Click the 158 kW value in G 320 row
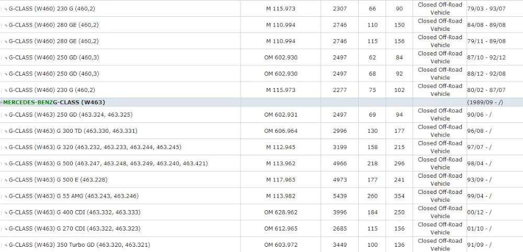The height and width of the screenshot is (252, 523). pos(372,147)
